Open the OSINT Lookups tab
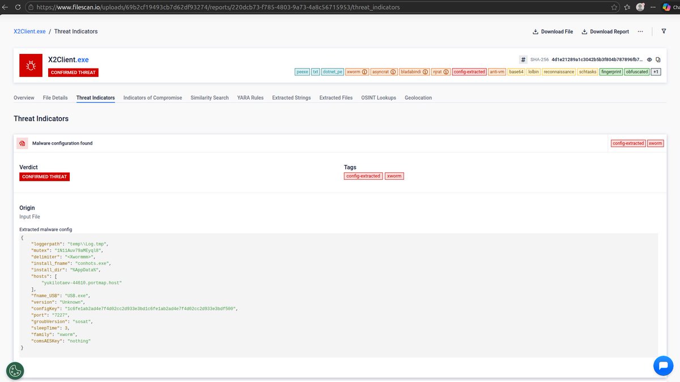Viewport: 680px width, 382px height. click(379, 97)
